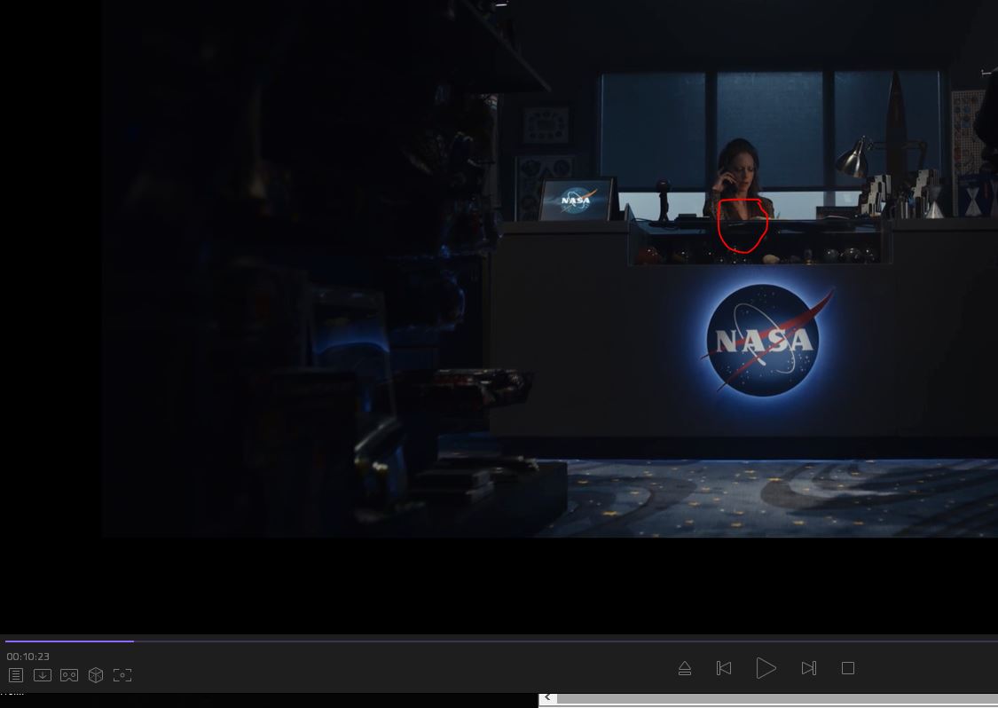Capture a screenshot with the focus-frame icon
Screen dimensions: 998x708
point(122,675)
